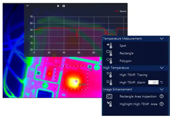Screen dimensions: 171x118
Task: Click the play button above the chart
Action: pos(58,6)
